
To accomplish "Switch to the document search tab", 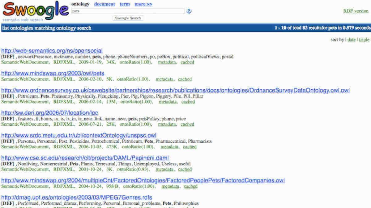I will (x=104, y=4).
